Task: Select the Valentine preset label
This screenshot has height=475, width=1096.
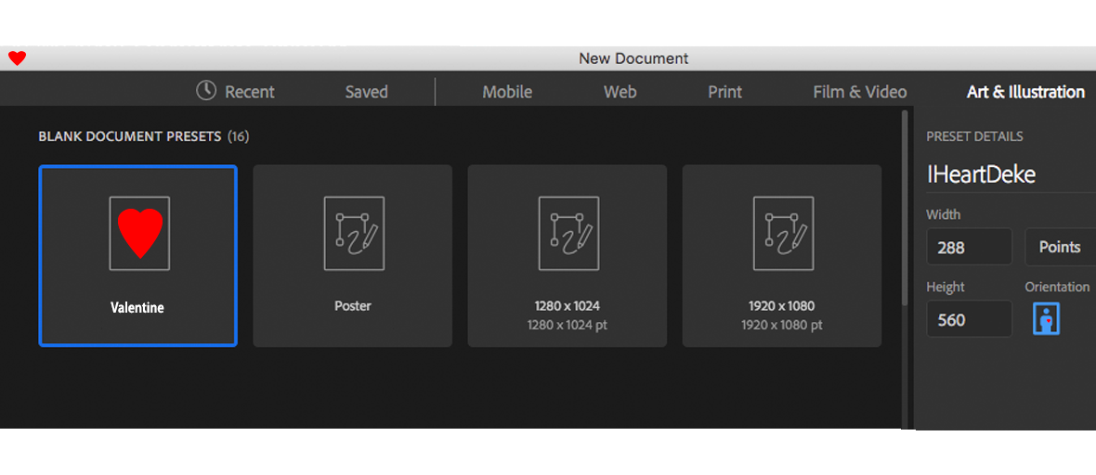Action: [137, 308]
